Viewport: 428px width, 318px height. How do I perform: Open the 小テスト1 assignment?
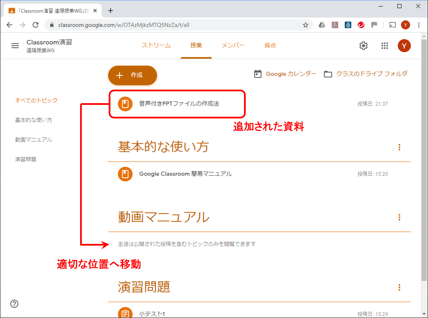[152, 314]
